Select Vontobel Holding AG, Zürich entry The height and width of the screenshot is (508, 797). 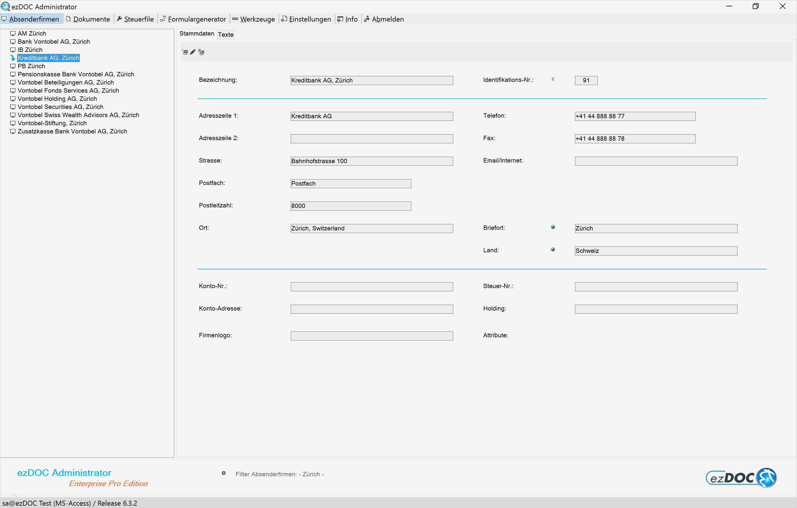pos(57,99)
